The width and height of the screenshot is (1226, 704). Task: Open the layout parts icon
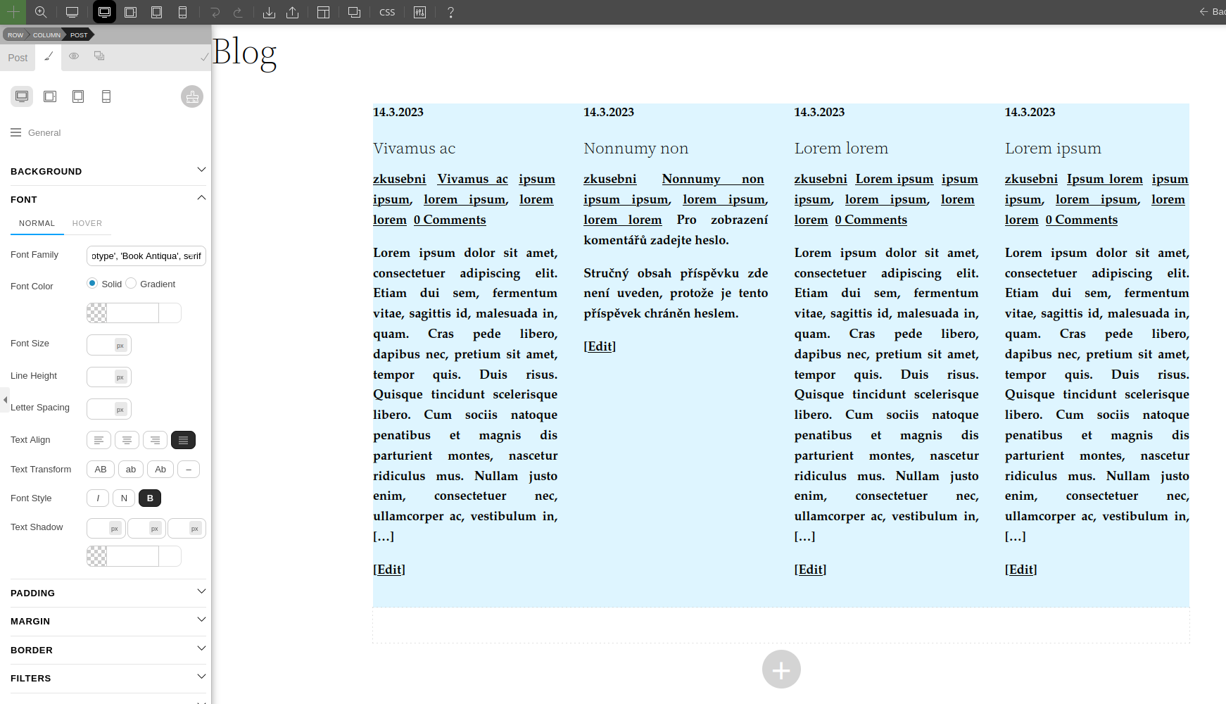pyautogui.click(x=323, y=12)
